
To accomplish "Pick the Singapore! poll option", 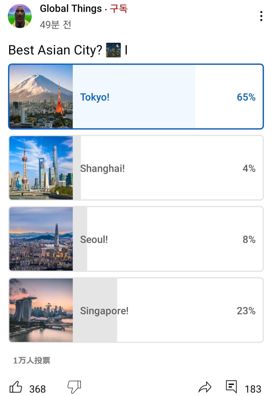I will tap(166, 310).
